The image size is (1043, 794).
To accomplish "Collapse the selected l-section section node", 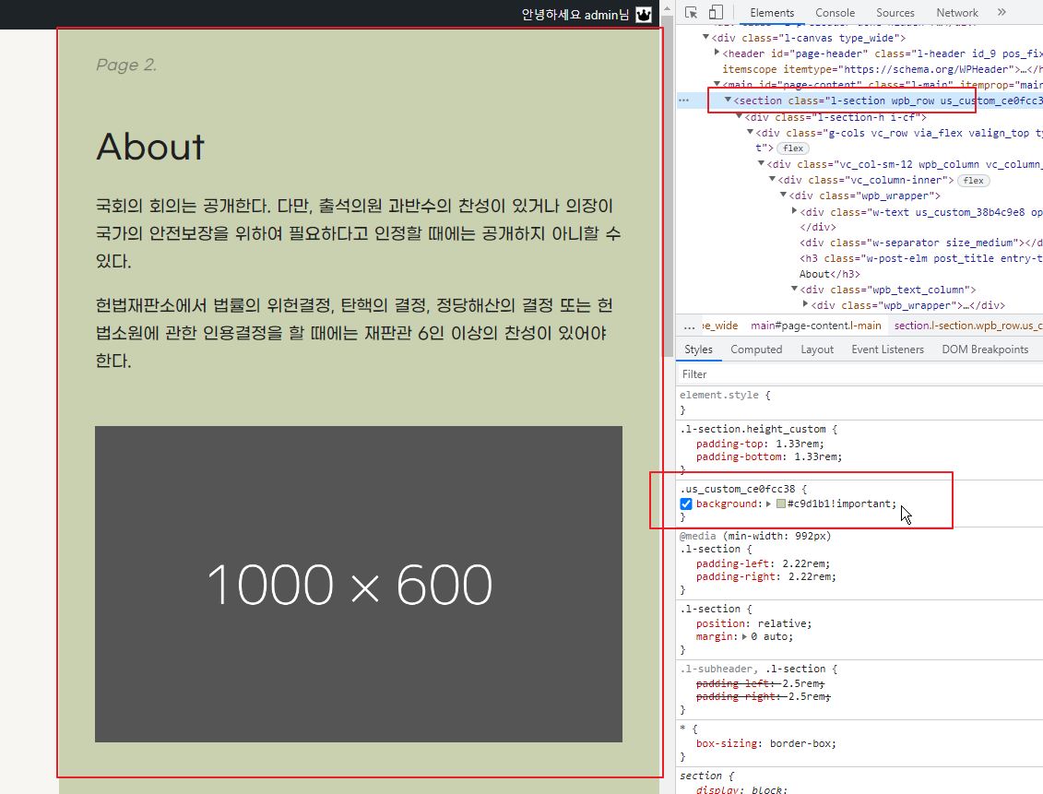I will coord(728,100).
